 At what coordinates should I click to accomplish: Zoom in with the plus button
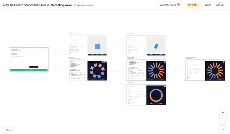coord(223,112)
